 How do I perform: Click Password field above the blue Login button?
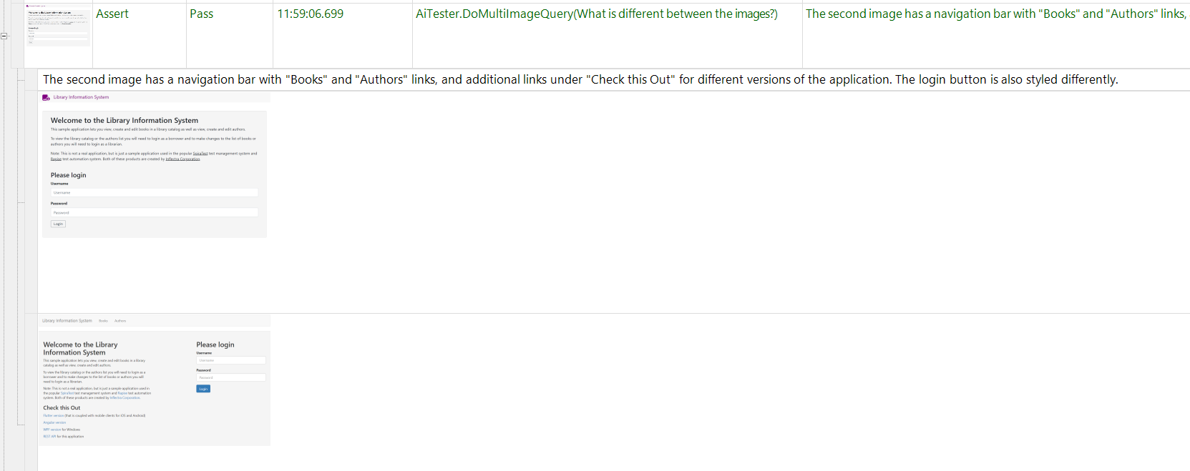pyautogui.click(x=230, y=377)
